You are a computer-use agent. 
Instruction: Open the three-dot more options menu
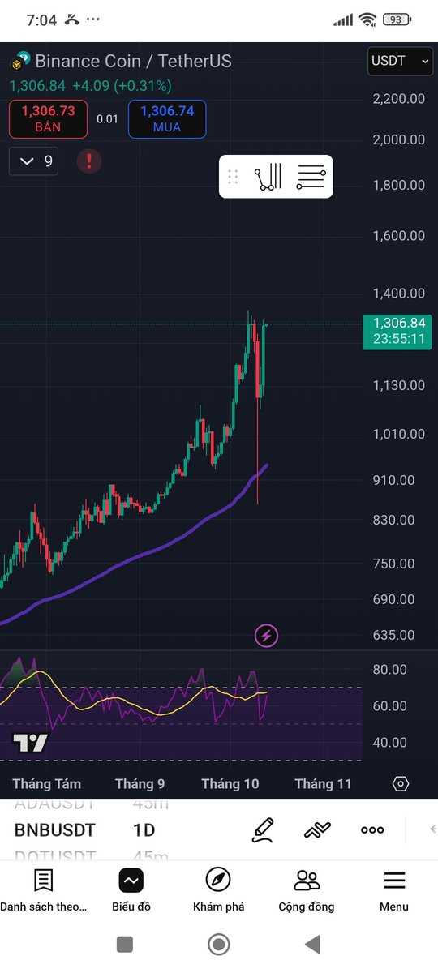(372, 829)
